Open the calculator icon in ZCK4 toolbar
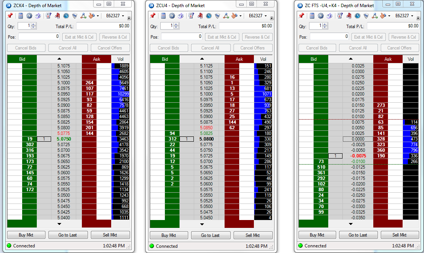 pos(21,16)
